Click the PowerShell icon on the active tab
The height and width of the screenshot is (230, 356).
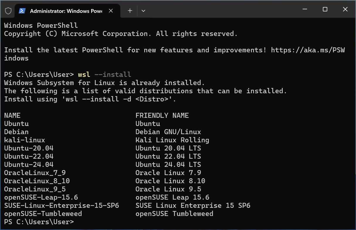22,11
